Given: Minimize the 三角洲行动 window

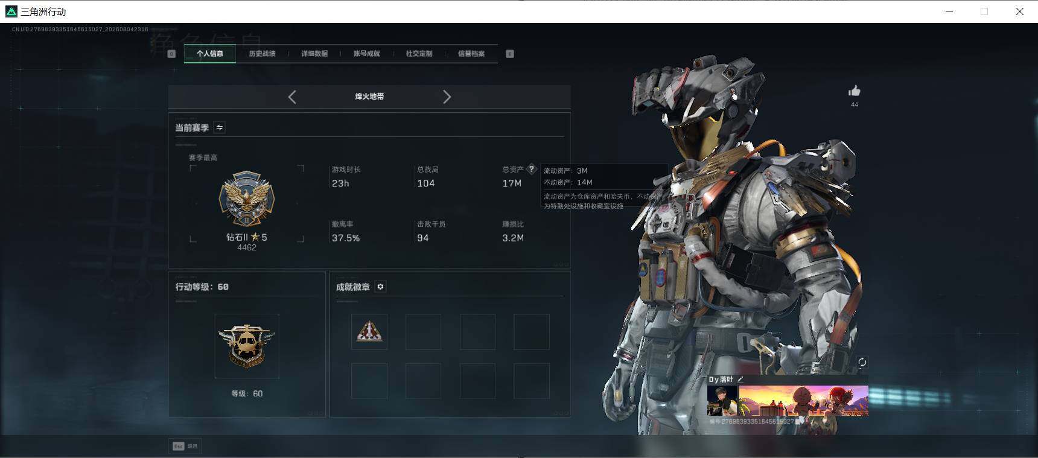Looking at the screenshot, I should point(949,11).
